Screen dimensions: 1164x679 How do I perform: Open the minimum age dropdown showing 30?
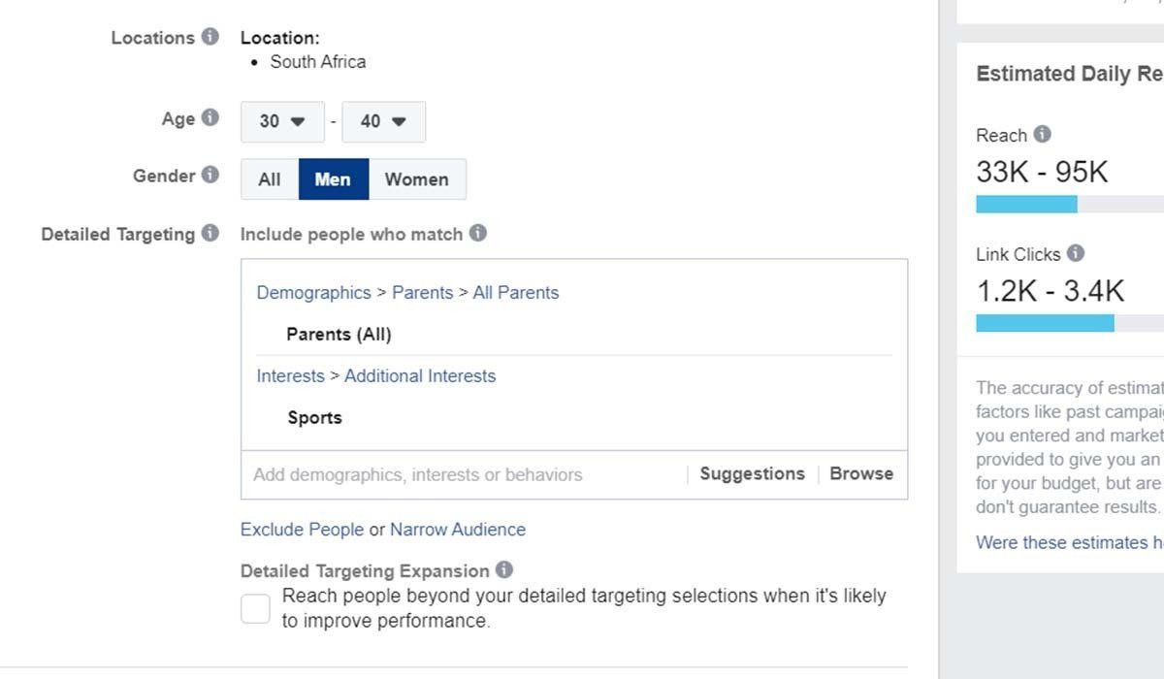[x=281, y=121]
